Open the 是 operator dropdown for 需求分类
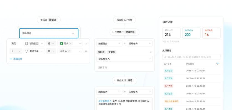Image resolution: width=232 pixels, height=110 pixels. tap(51, 51)
